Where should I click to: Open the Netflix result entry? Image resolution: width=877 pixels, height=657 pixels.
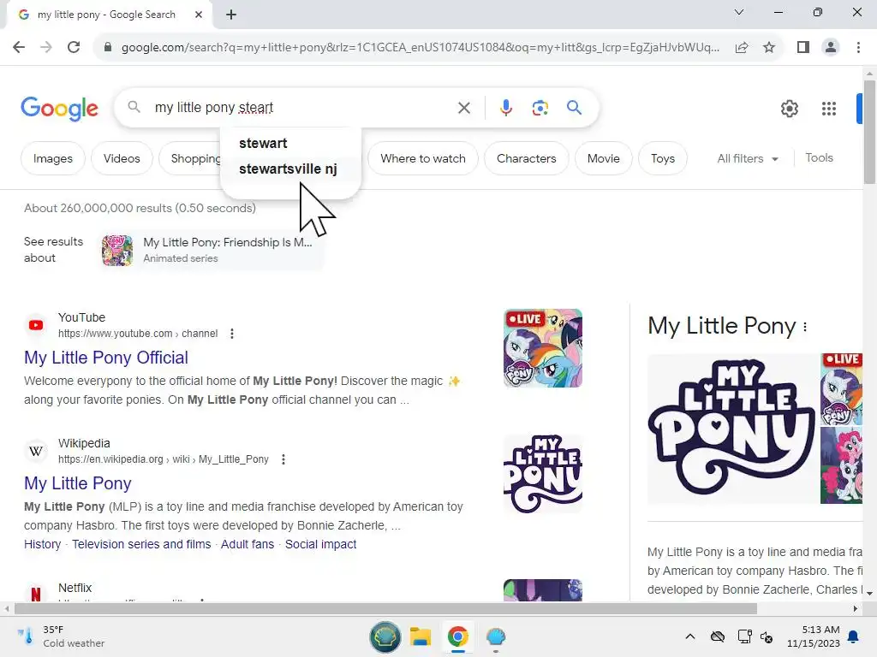(75, 588)
